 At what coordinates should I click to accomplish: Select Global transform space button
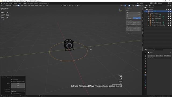pyautogui.click(x=130, y=18)
